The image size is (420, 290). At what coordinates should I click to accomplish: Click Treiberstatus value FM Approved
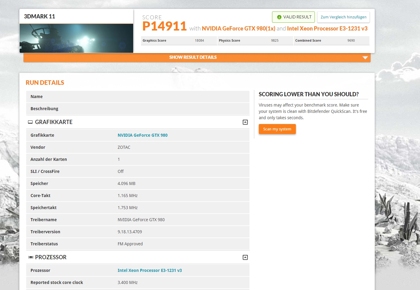[x=130, y=244]
